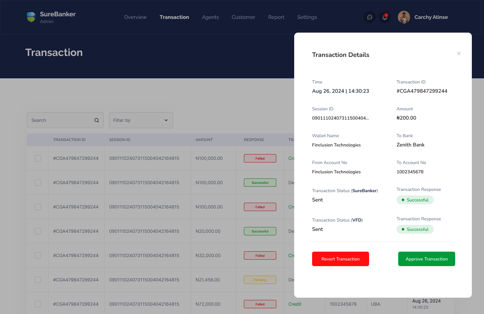This screenshot has height=314, width=484.
Task: Switch to the Customer page
Action: pos(244,17)
